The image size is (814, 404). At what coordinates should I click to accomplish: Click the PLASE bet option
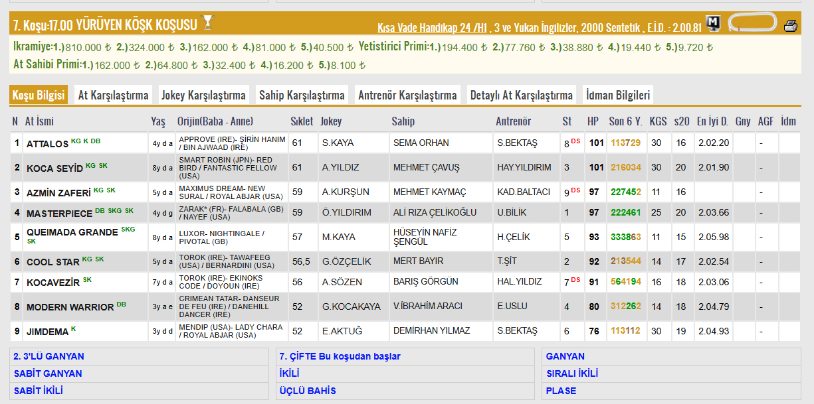click(561, 391)
